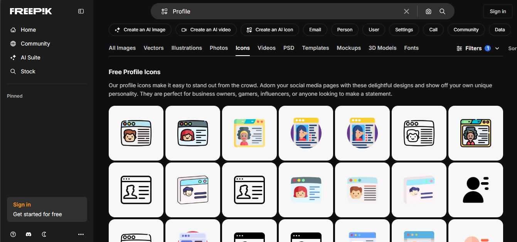Click the camera icon to search by image

428,11
